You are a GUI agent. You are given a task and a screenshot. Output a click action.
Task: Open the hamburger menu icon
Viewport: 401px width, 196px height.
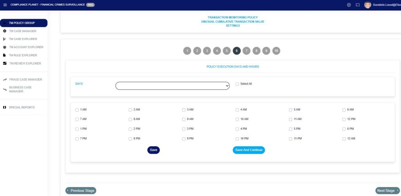point(5,5)
